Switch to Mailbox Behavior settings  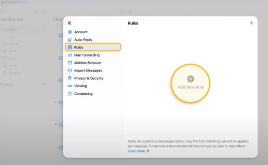(88, 63)
